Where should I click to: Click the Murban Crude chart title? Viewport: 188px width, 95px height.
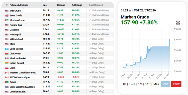[135, 17]
